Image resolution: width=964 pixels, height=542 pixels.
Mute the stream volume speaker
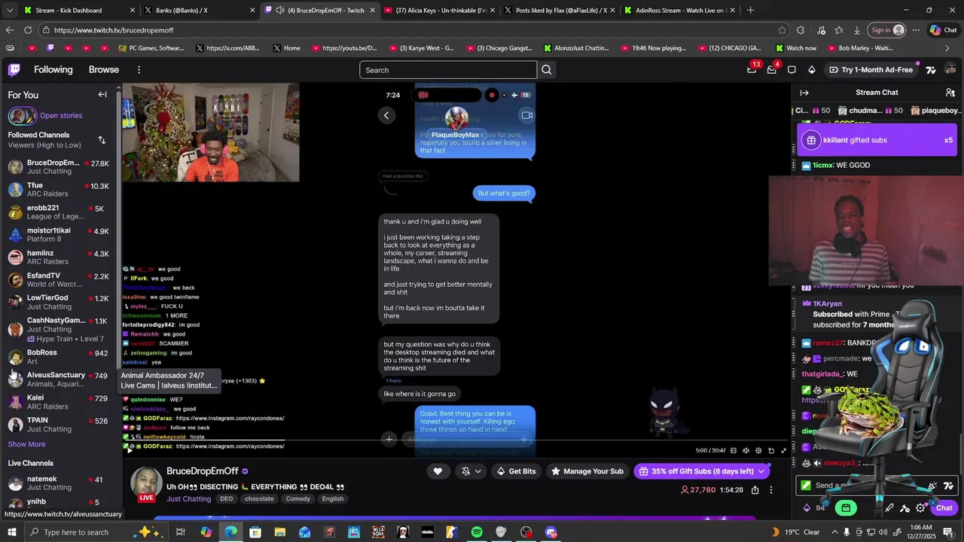(746, 451)
